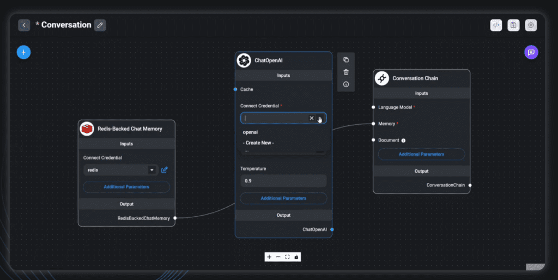Clear the credential field with X
The width and height of the screenshot is (558, 280).
312,118
